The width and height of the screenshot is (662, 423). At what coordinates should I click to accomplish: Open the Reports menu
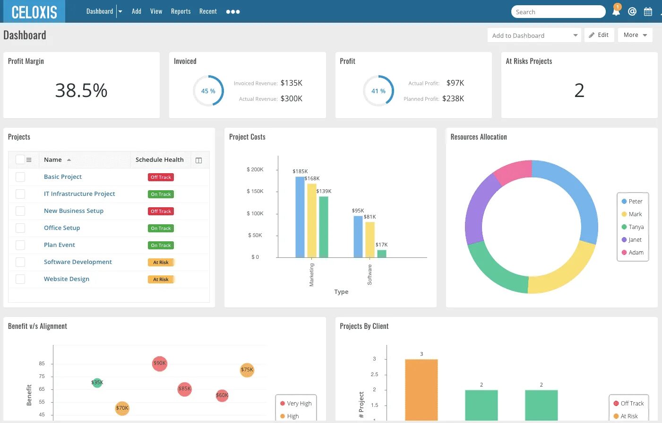pyautogui.click(x=181, y=11)
